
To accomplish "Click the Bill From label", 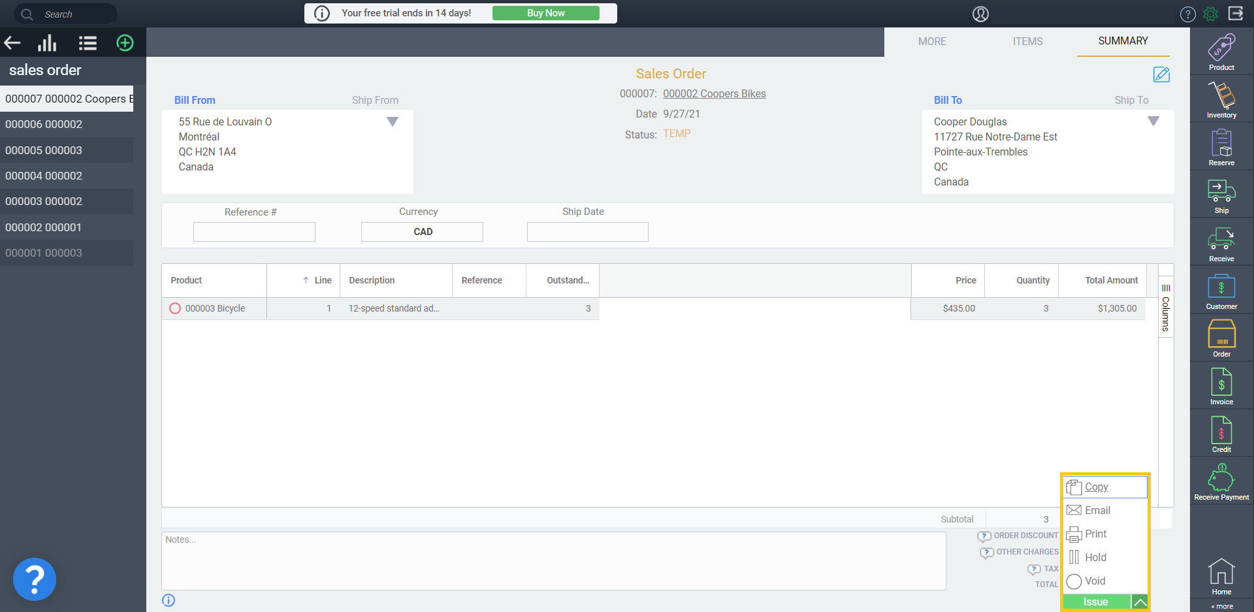I will pos(195,100).
